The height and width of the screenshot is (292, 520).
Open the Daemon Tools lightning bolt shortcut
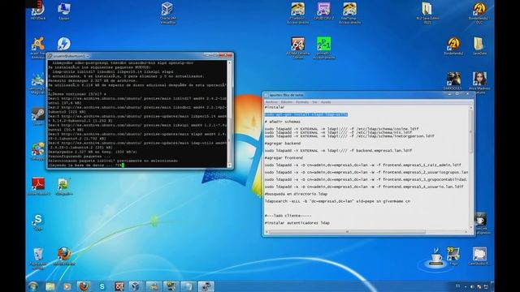pos(63,44)
